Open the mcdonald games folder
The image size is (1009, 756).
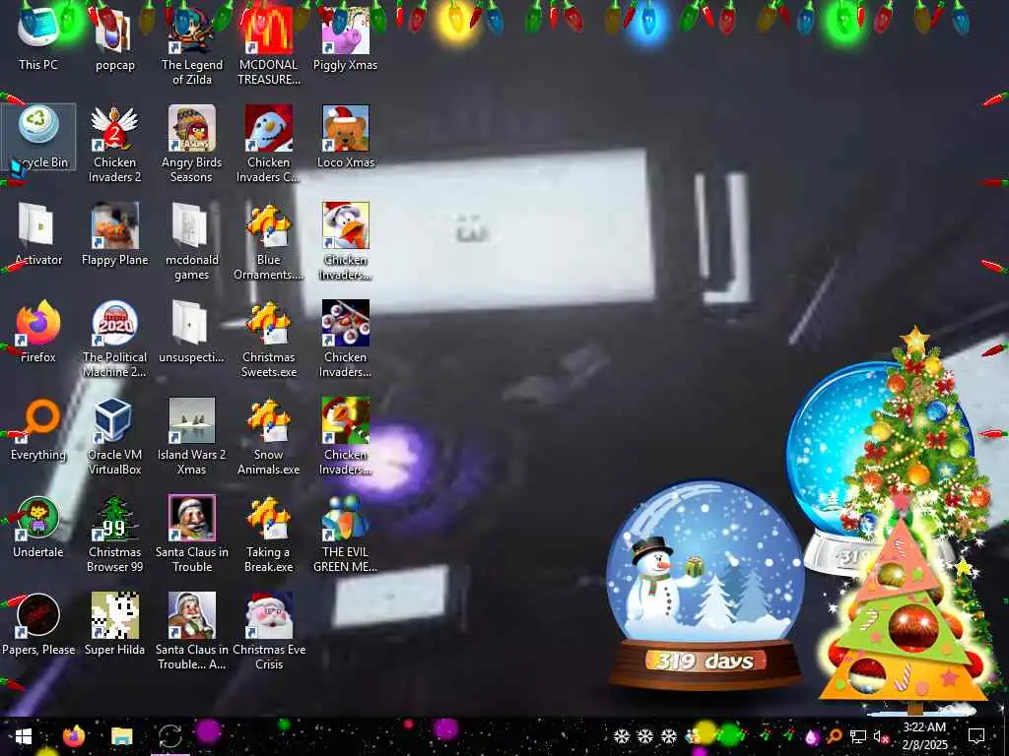pyautogui.click(x=192, y=241)
